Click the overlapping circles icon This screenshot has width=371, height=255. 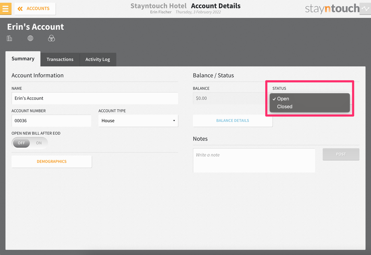point(51,38)
